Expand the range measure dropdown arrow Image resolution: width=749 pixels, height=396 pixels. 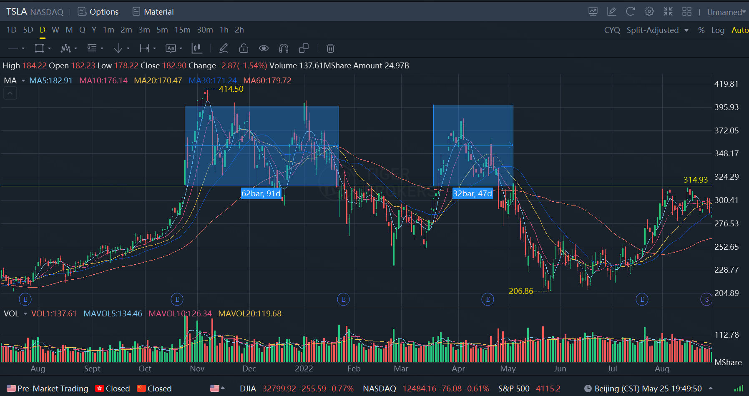pyautogui.click(x=154, y=49)
